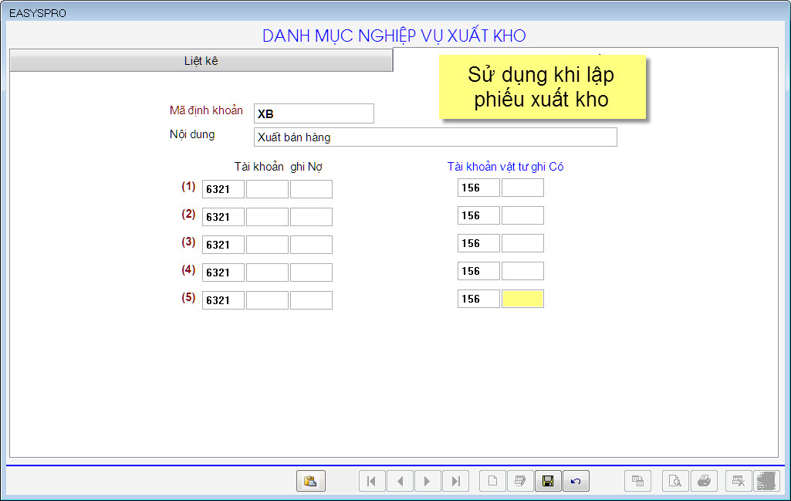791x501 pixels.
Task: Click the new blank record icon
Action: point(492,480)
